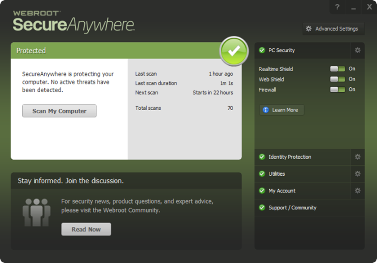Open the Support / Community section
The width and height of the screenshot is (377, 263).
286,208
